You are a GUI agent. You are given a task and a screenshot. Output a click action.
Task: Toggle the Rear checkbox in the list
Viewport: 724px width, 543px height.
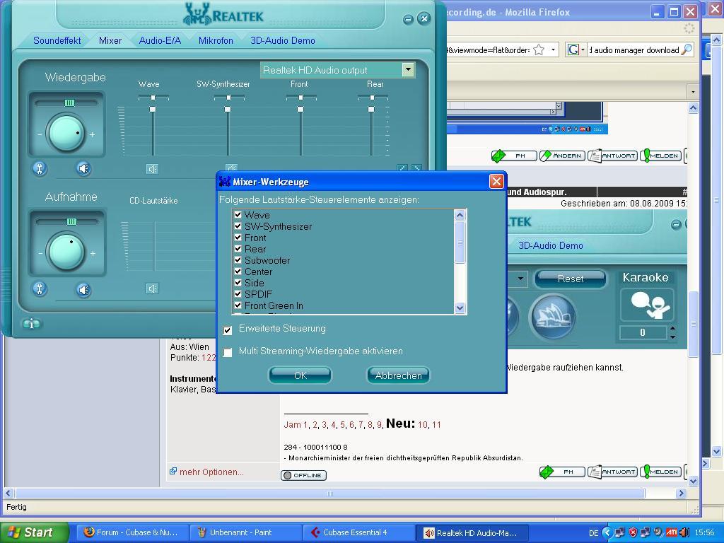(x=238, y=249)
